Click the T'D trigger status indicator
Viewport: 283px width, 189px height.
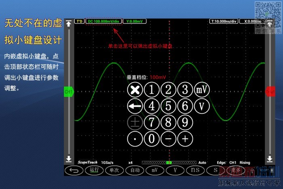tap(79, 21)
